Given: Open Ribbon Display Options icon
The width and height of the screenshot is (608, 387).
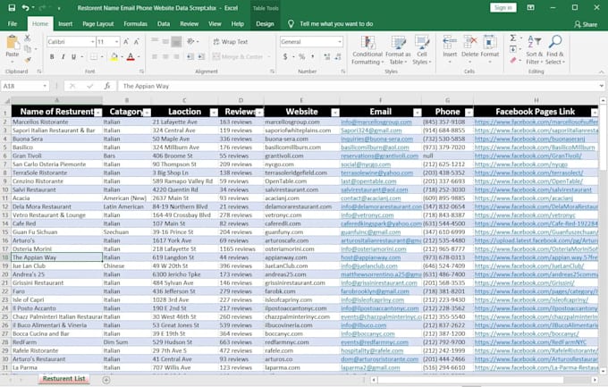Looking at the screenshot, I should 531,8.
